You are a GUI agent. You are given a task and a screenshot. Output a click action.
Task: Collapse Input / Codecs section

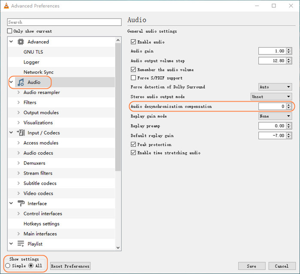tap(11, 132)
